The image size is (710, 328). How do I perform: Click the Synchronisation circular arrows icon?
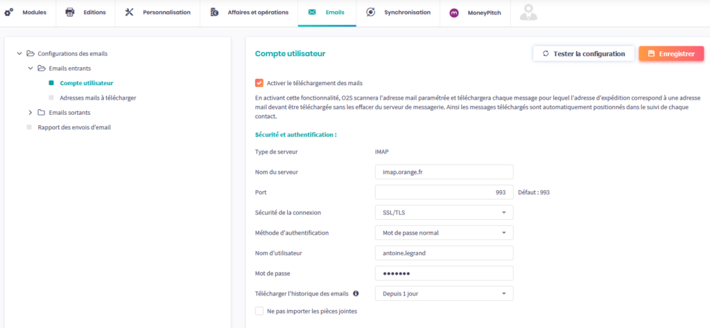tap(371, 12)
